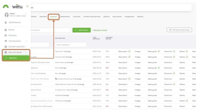
Task: Click the Account setup gear icon
Action: 6,52
